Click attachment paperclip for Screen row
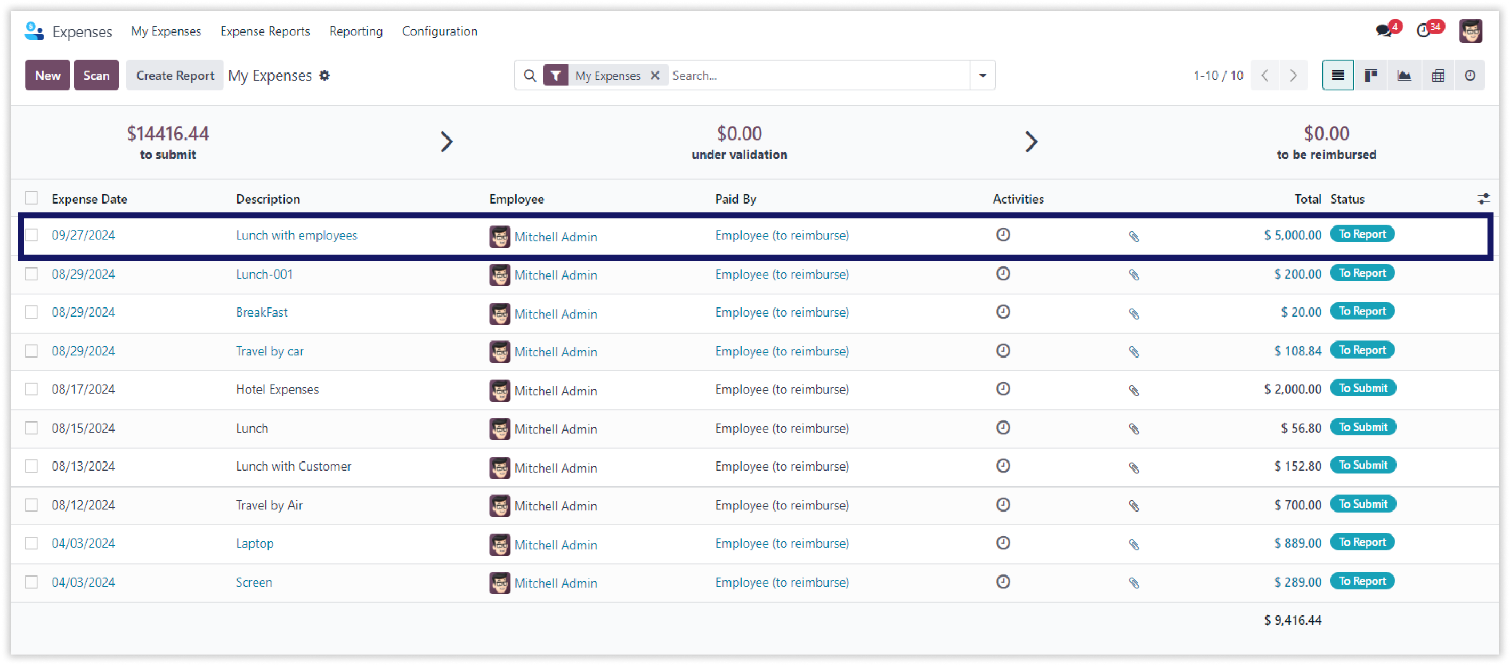This screenshot has width=1510, height=665. pyautogui.click(x=1134, y=583)
